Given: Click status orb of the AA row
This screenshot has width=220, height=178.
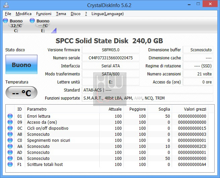Looking at the screenshot, I should point(10,146).
